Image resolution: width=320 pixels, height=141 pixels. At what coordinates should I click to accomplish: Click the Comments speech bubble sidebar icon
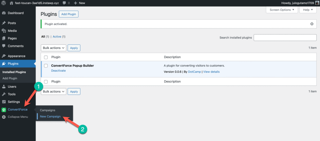point(4,46)
